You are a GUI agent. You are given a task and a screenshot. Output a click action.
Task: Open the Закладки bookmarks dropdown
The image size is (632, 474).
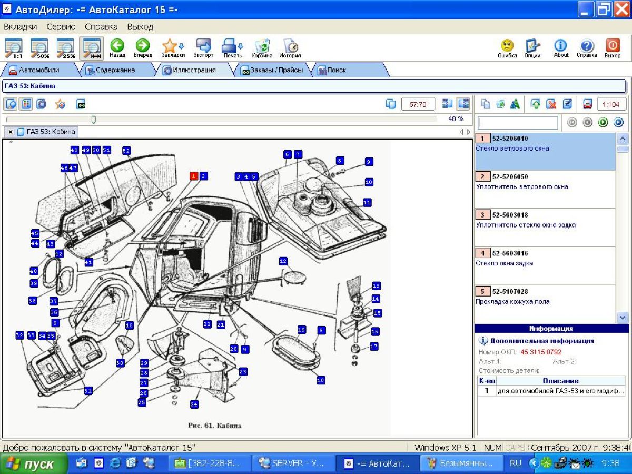[x=173, y=48]
